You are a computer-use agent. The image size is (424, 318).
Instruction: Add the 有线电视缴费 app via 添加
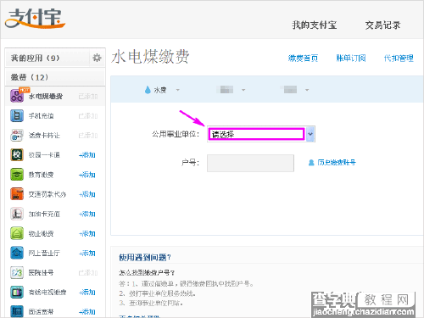(87, 292)
